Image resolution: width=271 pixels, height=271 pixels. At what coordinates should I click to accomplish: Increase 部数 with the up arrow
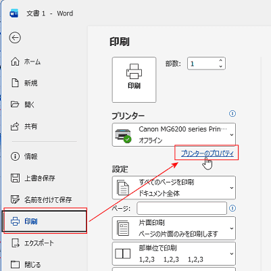(220, 60)
